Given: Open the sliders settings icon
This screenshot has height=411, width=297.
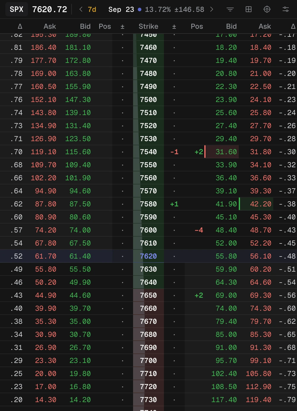Looking at the screenshot, I should pos(286,9).
